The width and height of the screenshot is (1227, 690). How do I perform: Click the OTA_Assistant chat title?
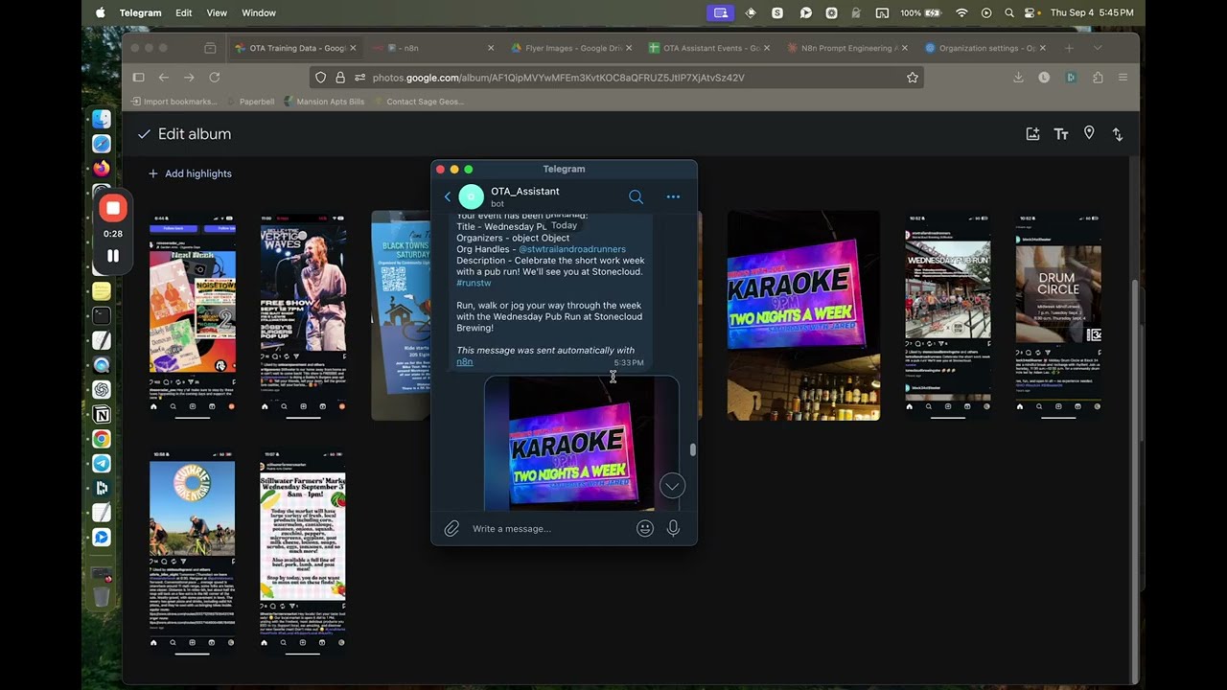pyautogui.click(x=525, y=191)
